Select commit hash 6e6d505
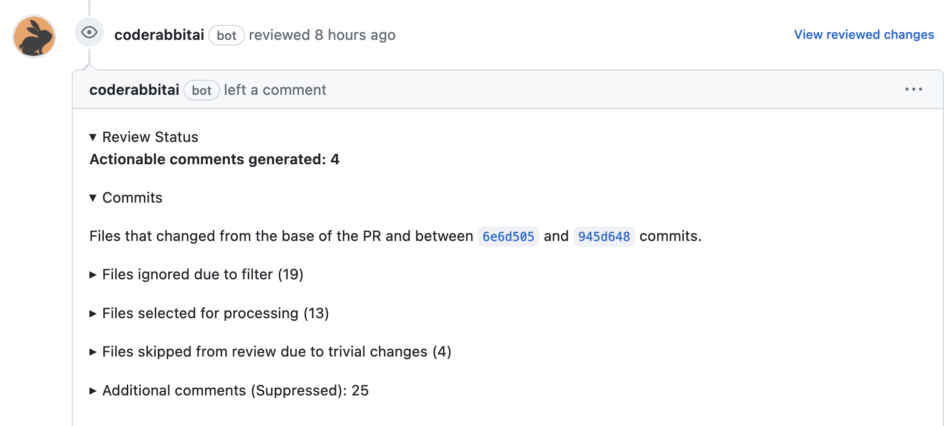The width and height of the screenshot is (947, 426). [x=508, y=236]
